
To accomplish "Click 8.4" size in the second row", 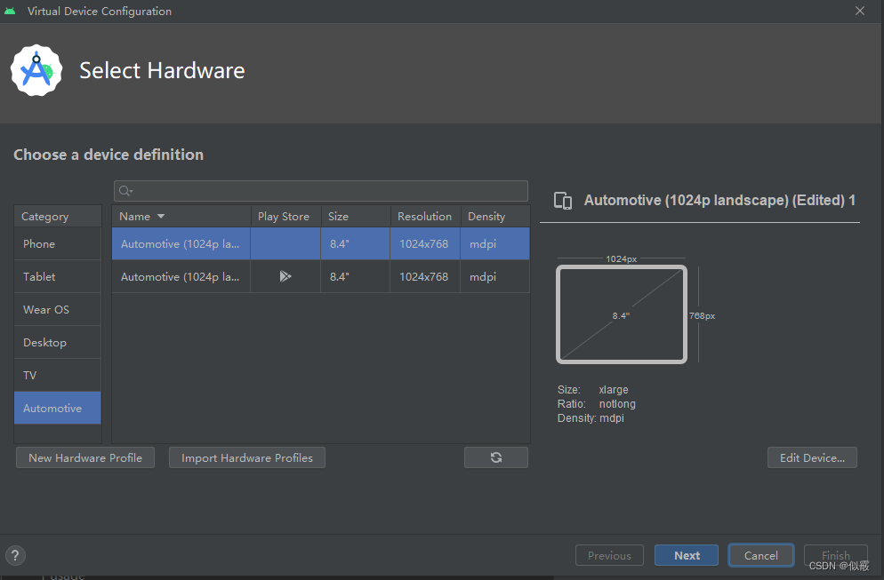I will pyautogui.click(x=340, y=276).
